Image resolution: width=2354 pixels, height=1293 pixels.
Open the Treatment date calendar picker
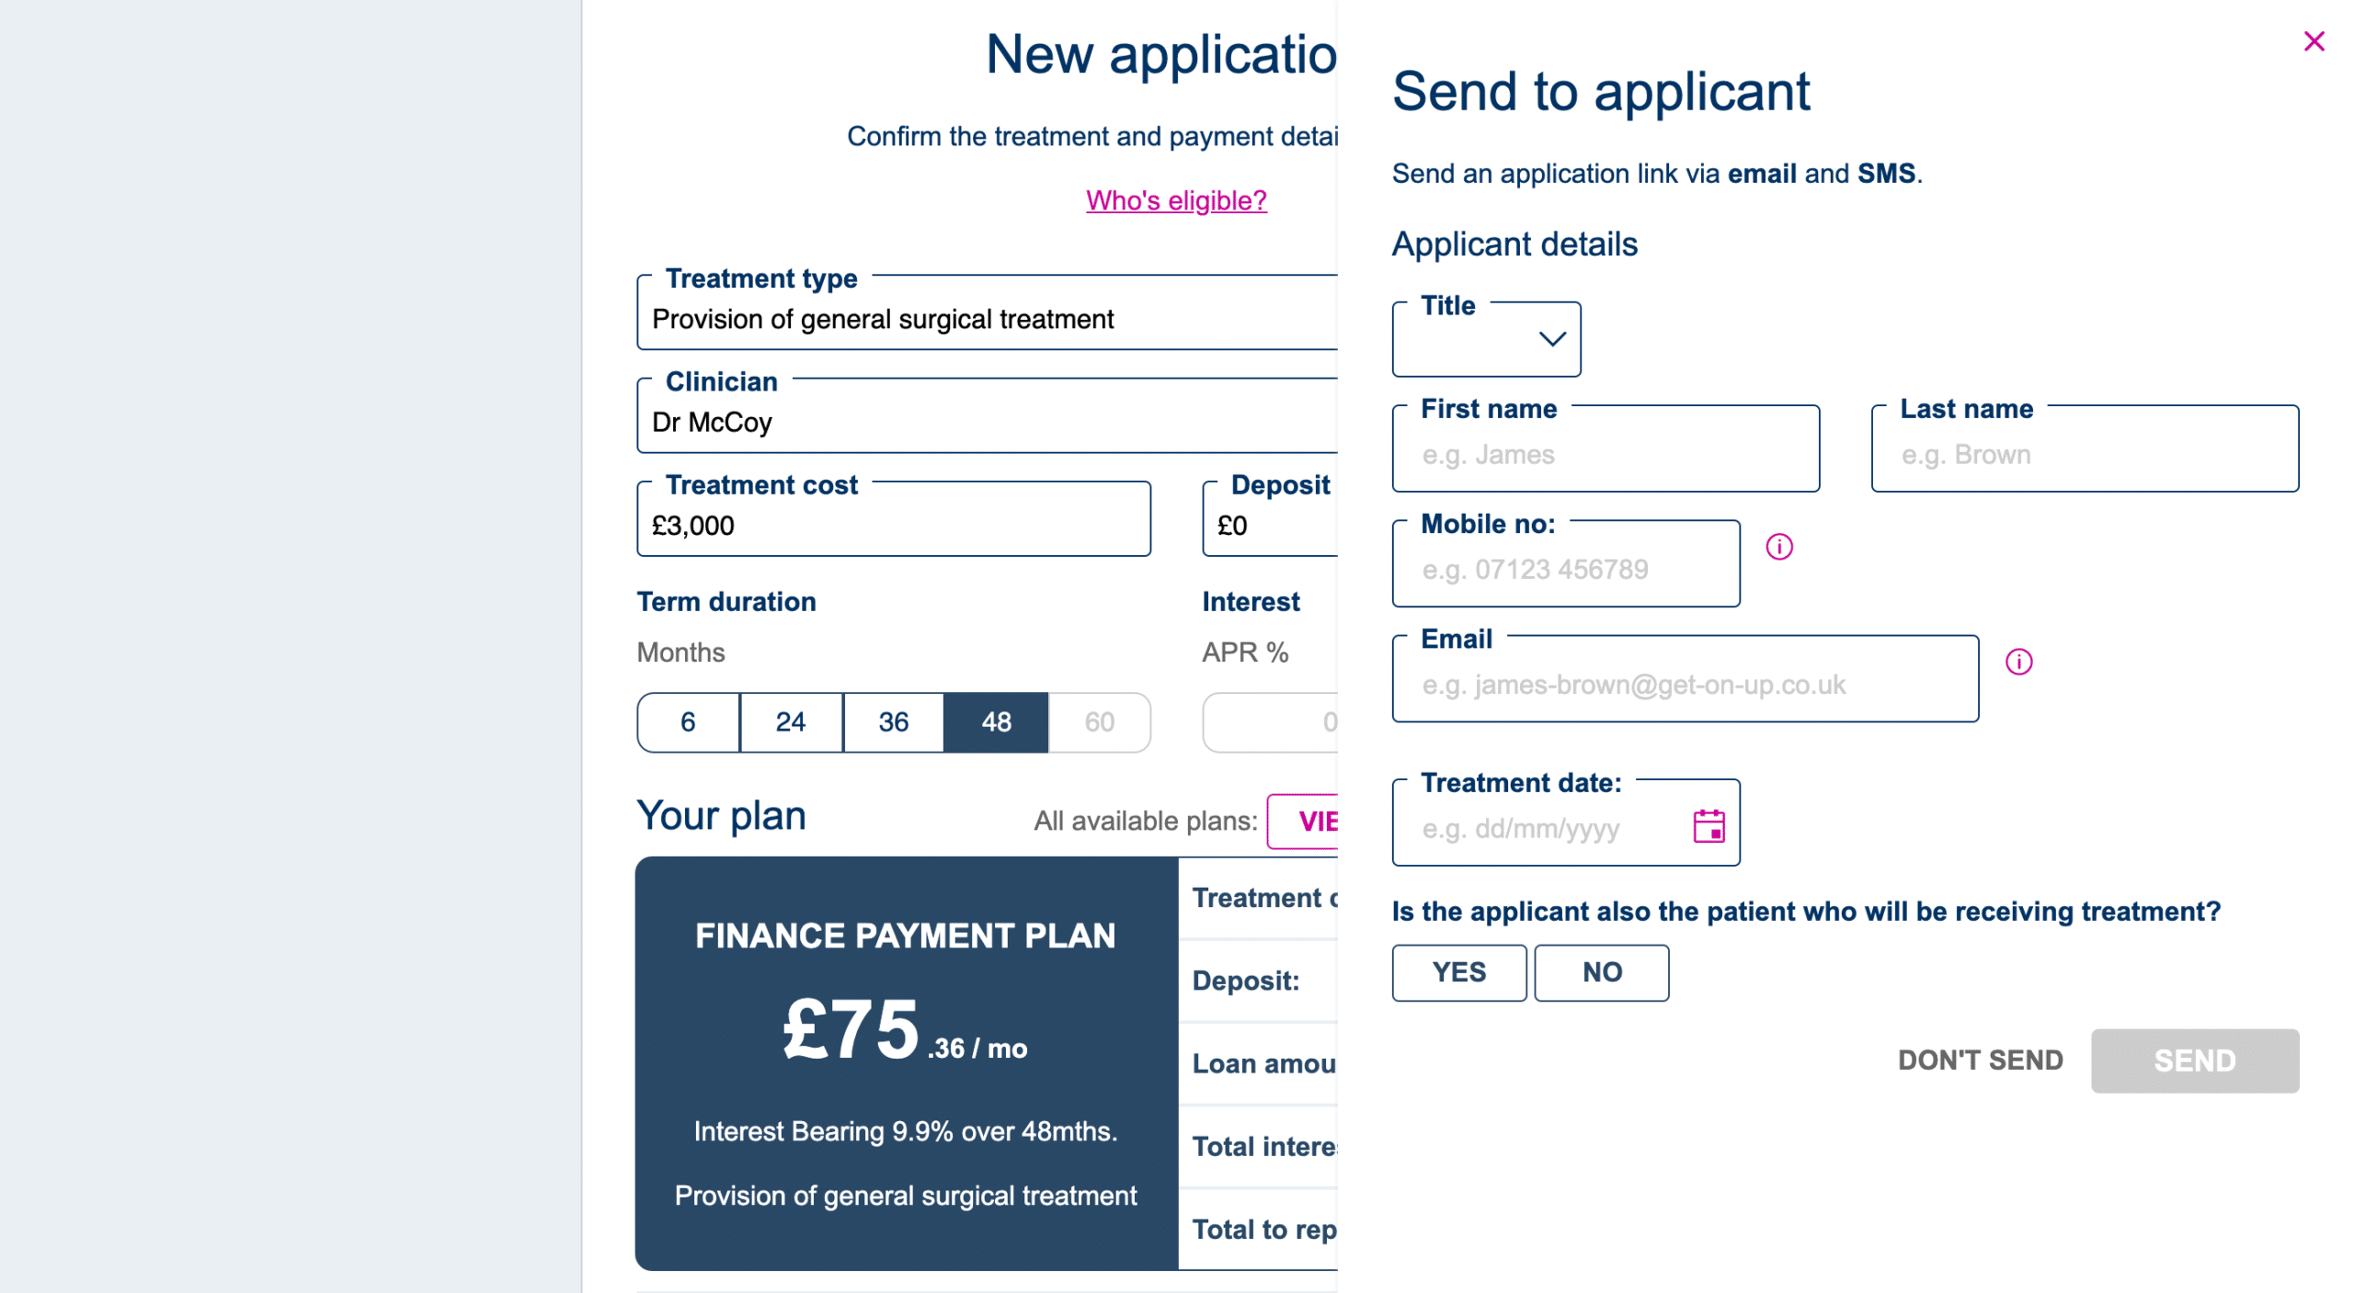(x=1708, y=826)
